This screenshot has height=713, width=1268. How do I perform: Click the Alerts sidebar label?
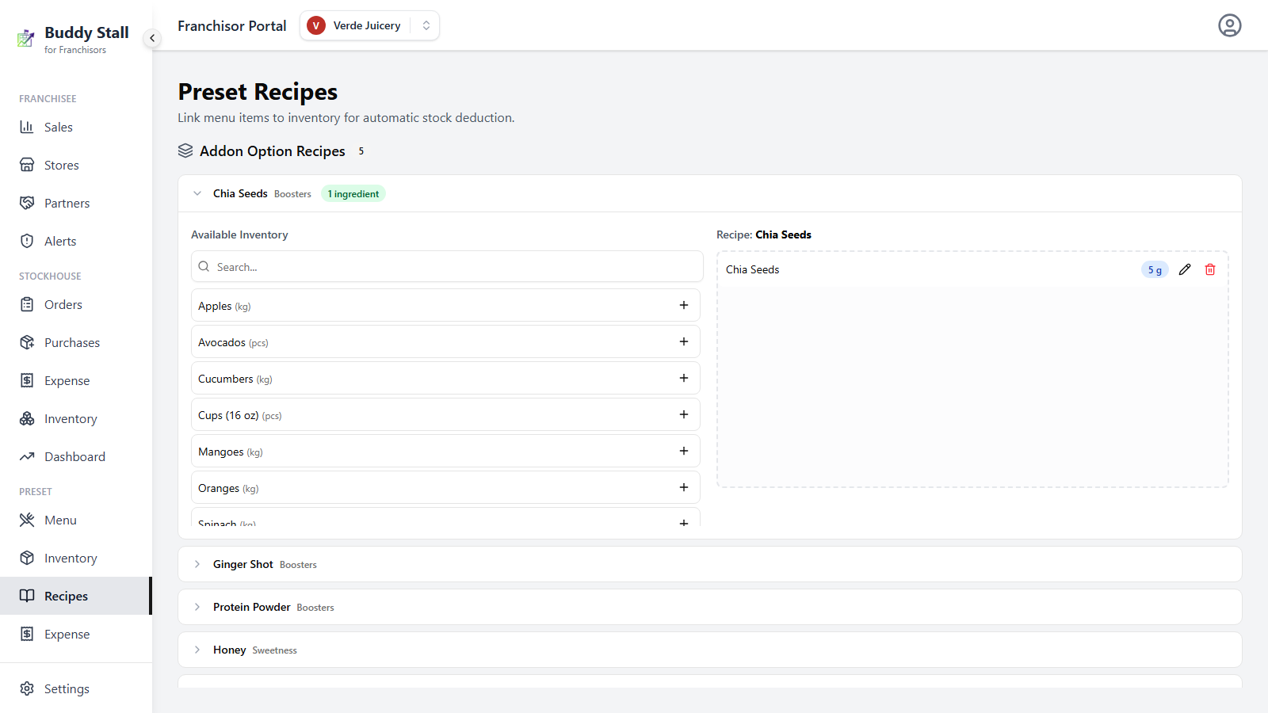click(x=60, y=242)
